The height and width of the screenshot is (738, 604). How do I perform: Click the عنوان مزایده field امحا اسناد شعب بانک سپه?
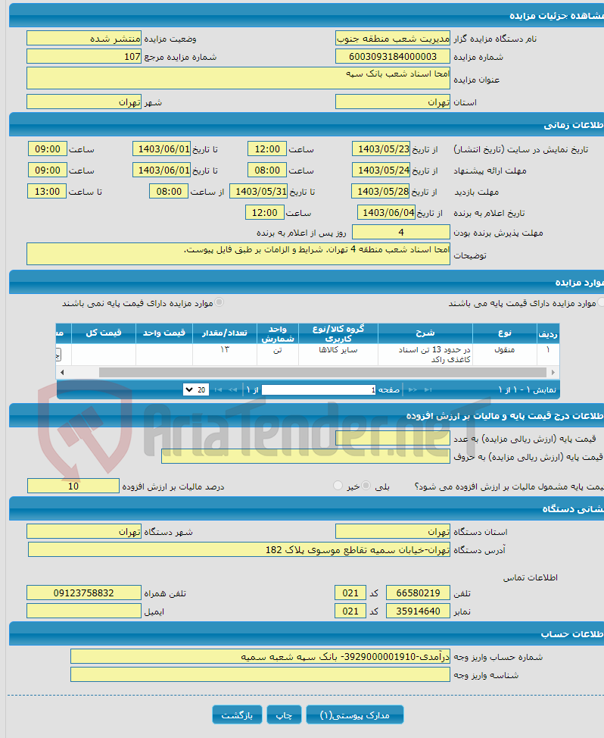tap(238, 77)
